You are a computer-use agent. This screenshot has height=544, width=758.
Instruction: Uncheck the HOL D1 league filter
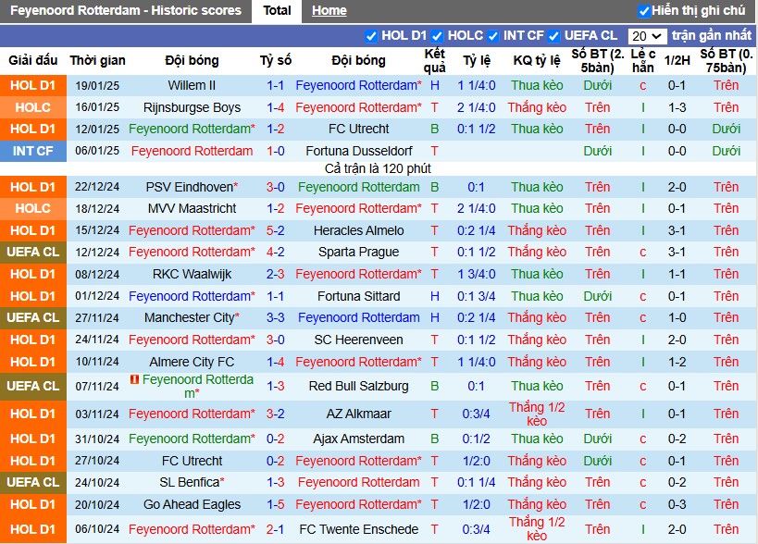coord(371,36)
